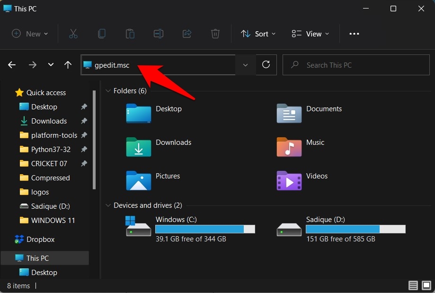Refresh the This PC view

pyautogui.click(x=266, y=65)
